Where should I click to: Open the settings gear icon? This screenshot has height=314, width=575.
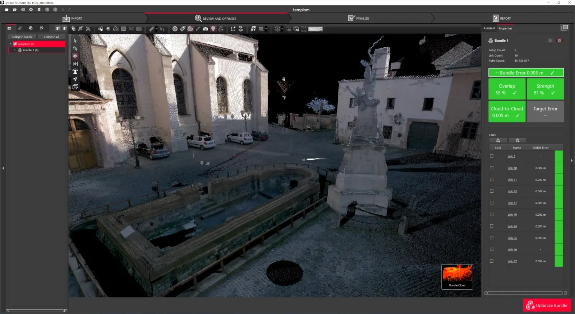point(31,10)
